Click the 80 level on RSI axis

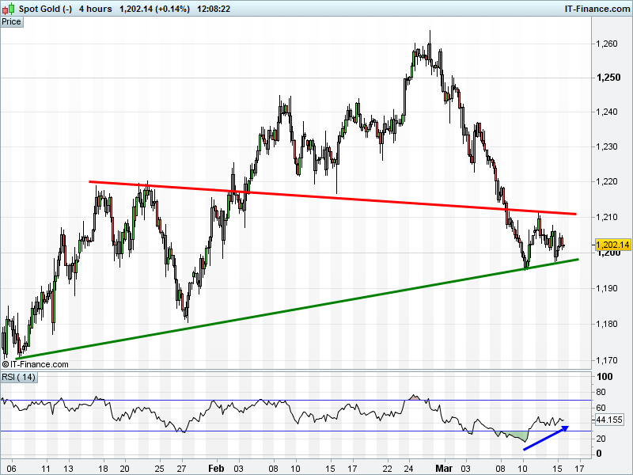[601, 392]
